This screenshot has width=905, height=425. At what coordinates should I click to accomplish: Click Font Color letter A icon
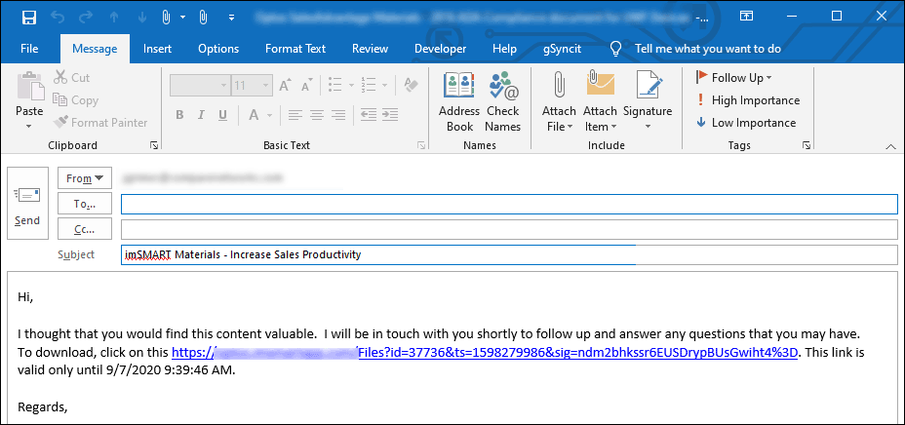click(254, 115)
